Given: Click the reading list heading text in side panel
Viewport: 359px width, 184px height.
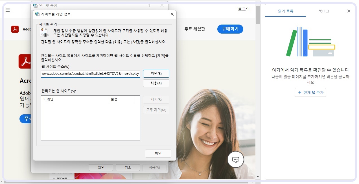Looking at the screenshot, I should [x=310, y=70].
